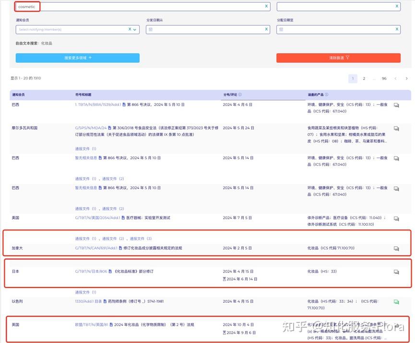This screenshot has height=343, width=415.
Task: Clear the cosmetic search keyword with its X
Action: (x=267, y=6)
